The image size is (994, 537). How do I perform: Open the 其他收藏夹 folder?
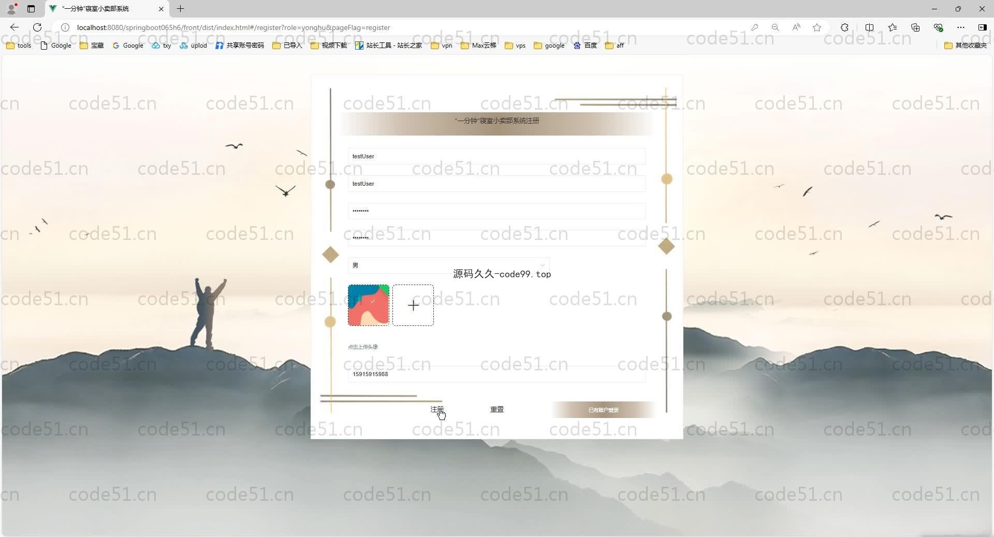click(966, 46)
